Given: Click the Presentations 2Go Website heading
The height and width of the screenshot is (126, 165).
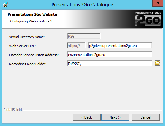Looking at the screenshot, I should (32, 14).
